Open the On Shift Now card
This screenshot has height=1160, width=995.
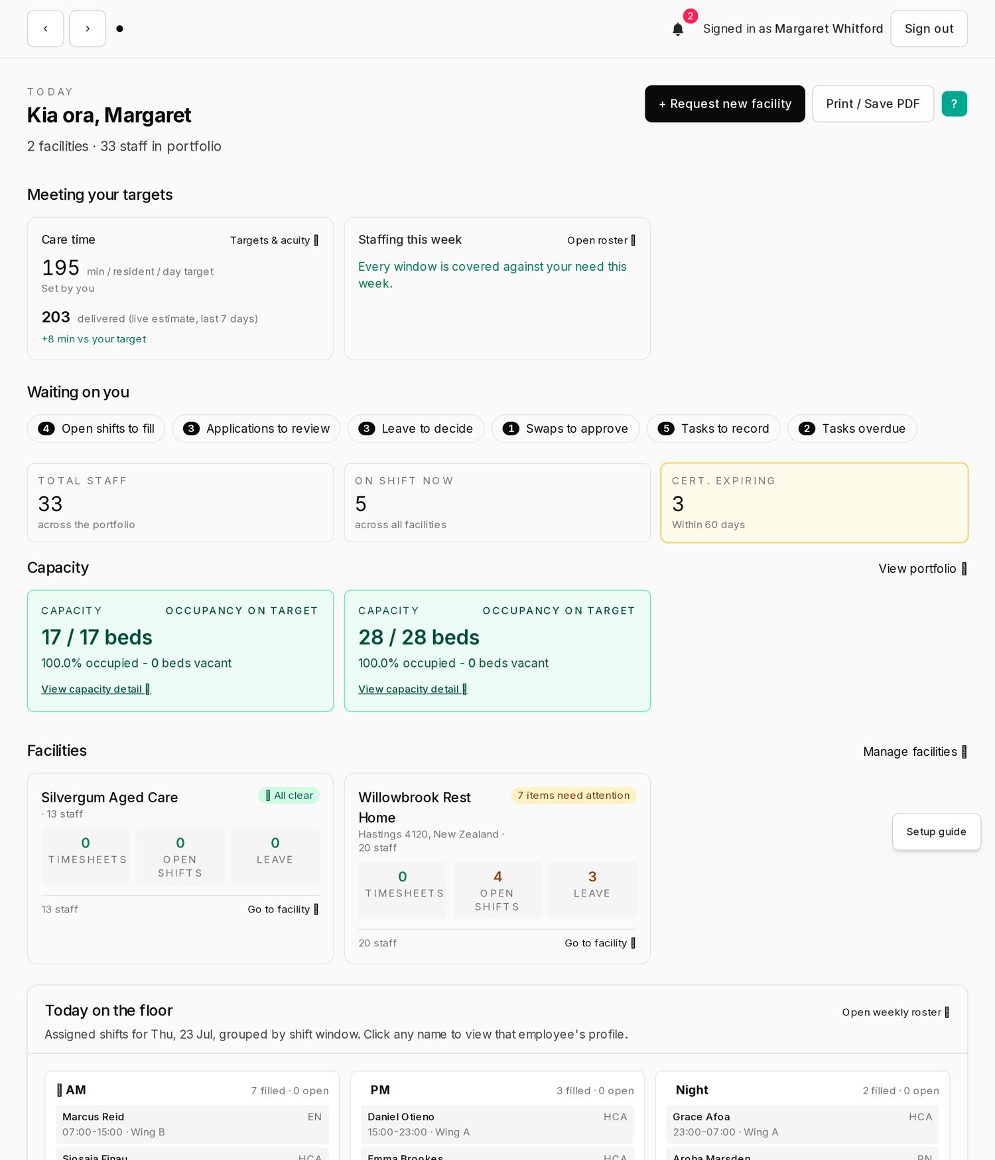pyautogui.click(x=497, y=503)
